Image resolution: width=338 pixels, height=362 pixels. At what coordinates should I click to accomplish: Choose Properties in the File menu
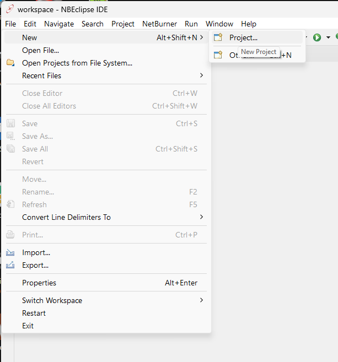pos(39,283)
